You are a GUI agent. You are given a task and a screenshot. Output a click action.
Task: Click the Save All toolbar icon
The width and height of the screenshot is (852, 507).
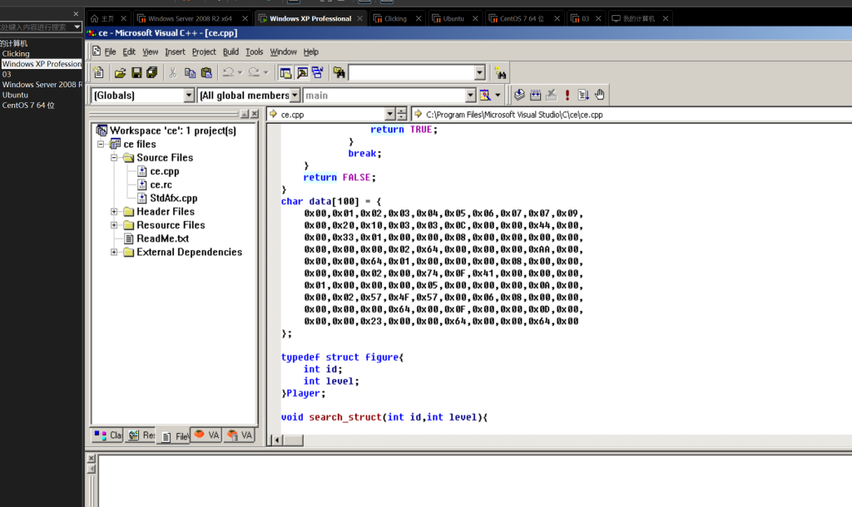click(151, 73)
